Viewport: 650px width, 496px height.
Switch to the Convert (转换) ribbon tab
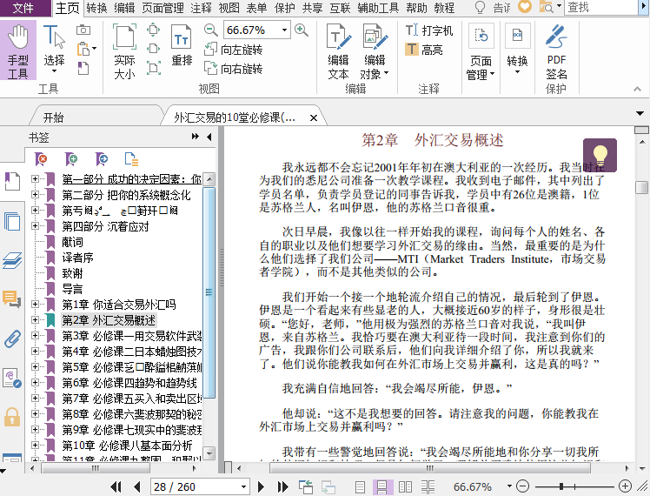pyautogui.click(x=97, y=8)
